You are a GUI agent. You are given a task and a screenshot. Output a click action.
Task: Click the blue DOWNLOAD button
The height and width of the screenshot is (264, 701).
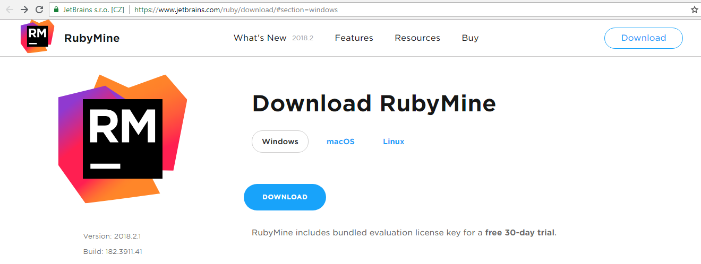285,197
